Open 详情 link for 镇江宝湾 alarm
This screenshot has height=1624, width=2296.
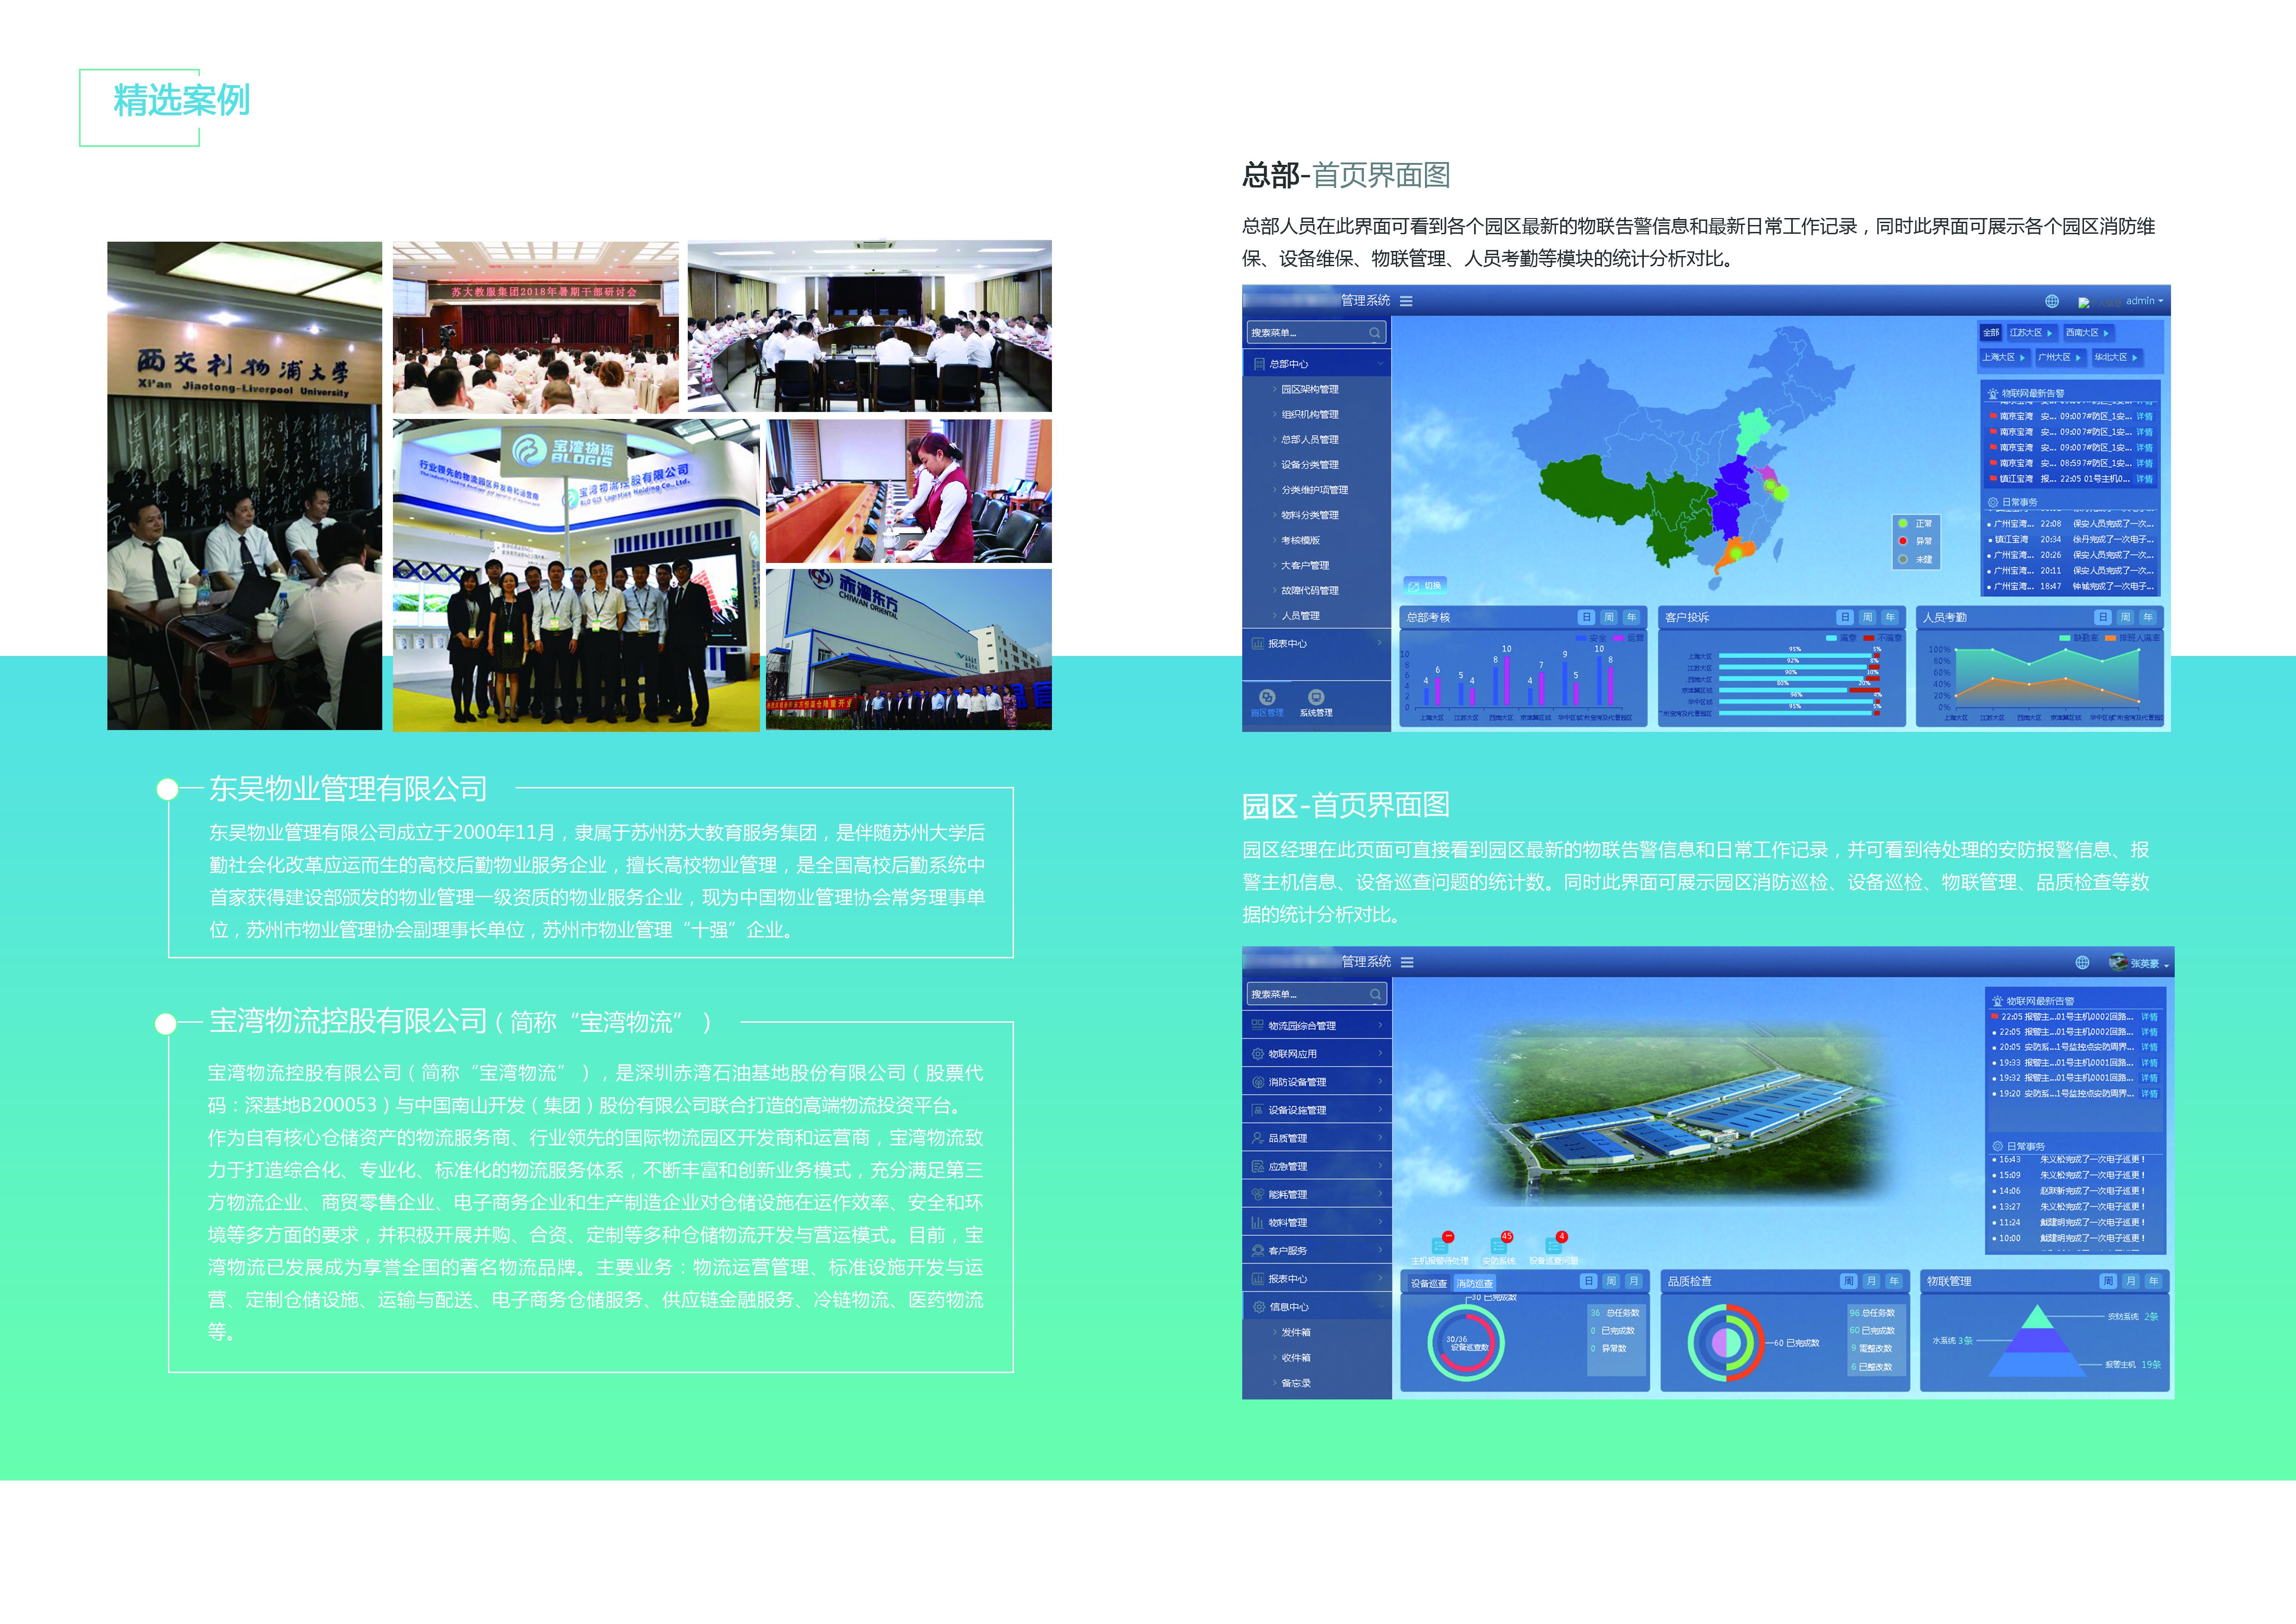pos(2144,479)
